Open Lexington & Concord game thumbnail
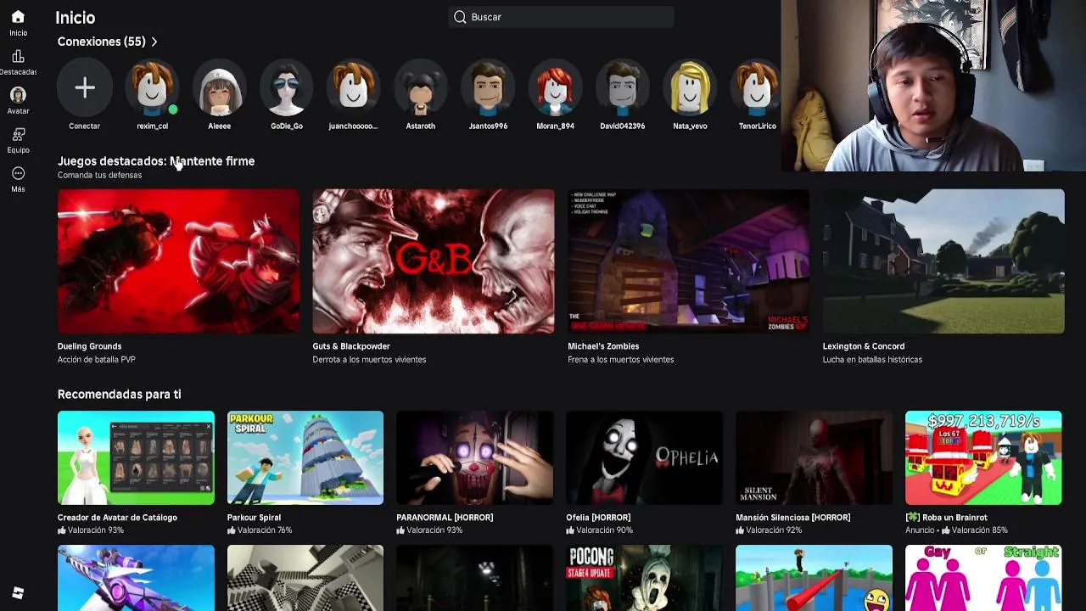 [x=943, y=261]
